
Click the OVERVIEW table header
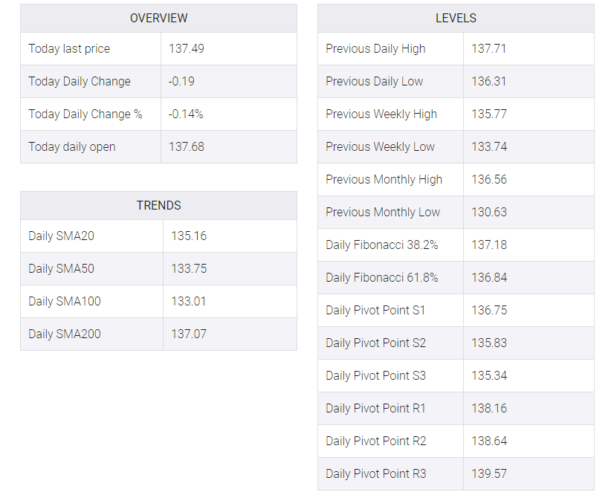(x=158, y=19)
